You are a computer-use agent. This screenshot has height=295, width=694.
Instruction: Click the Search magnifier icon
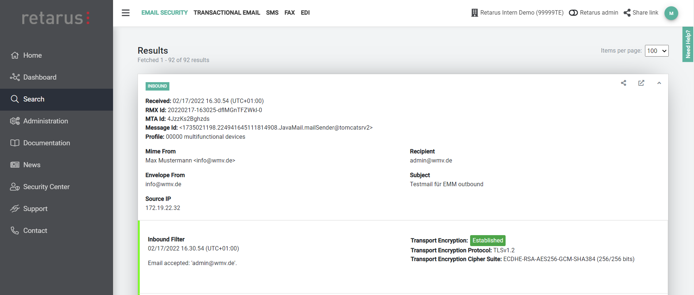[x=15, y=99]
